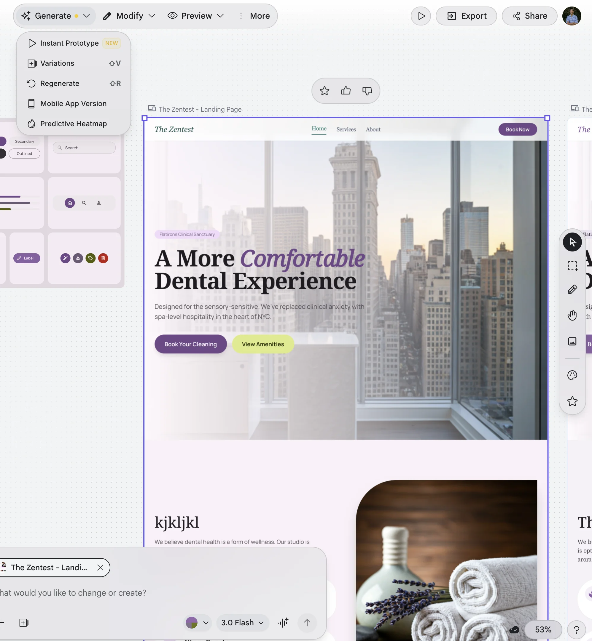The height and width of the screenshot is (641, 592).
Task: Star the design as favorite
Action: point(324,91)
